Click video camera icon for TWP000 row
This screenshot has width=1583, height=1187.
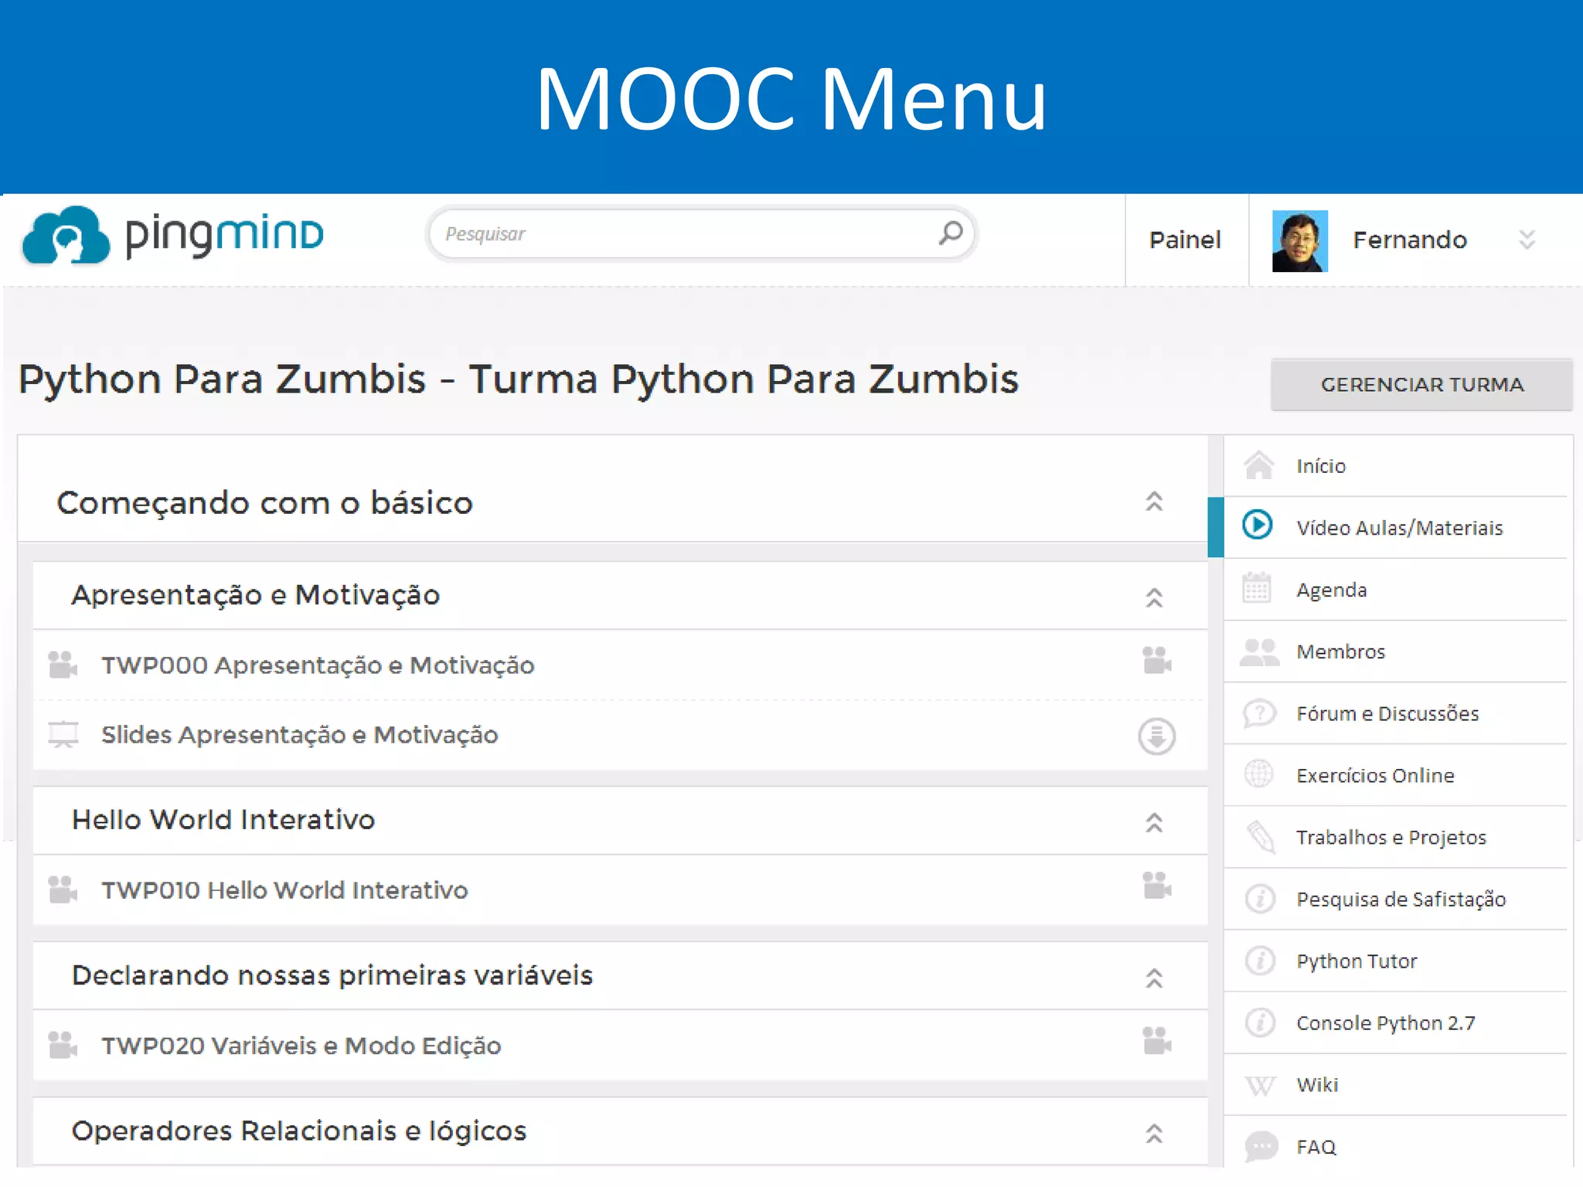point(1156,662)
